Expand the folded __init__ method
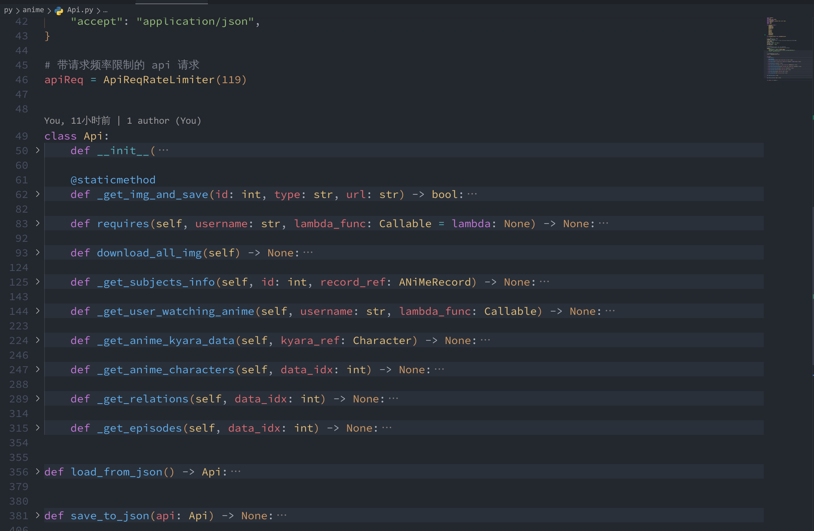This screenshot has width=814, height=531. point(38,150)
